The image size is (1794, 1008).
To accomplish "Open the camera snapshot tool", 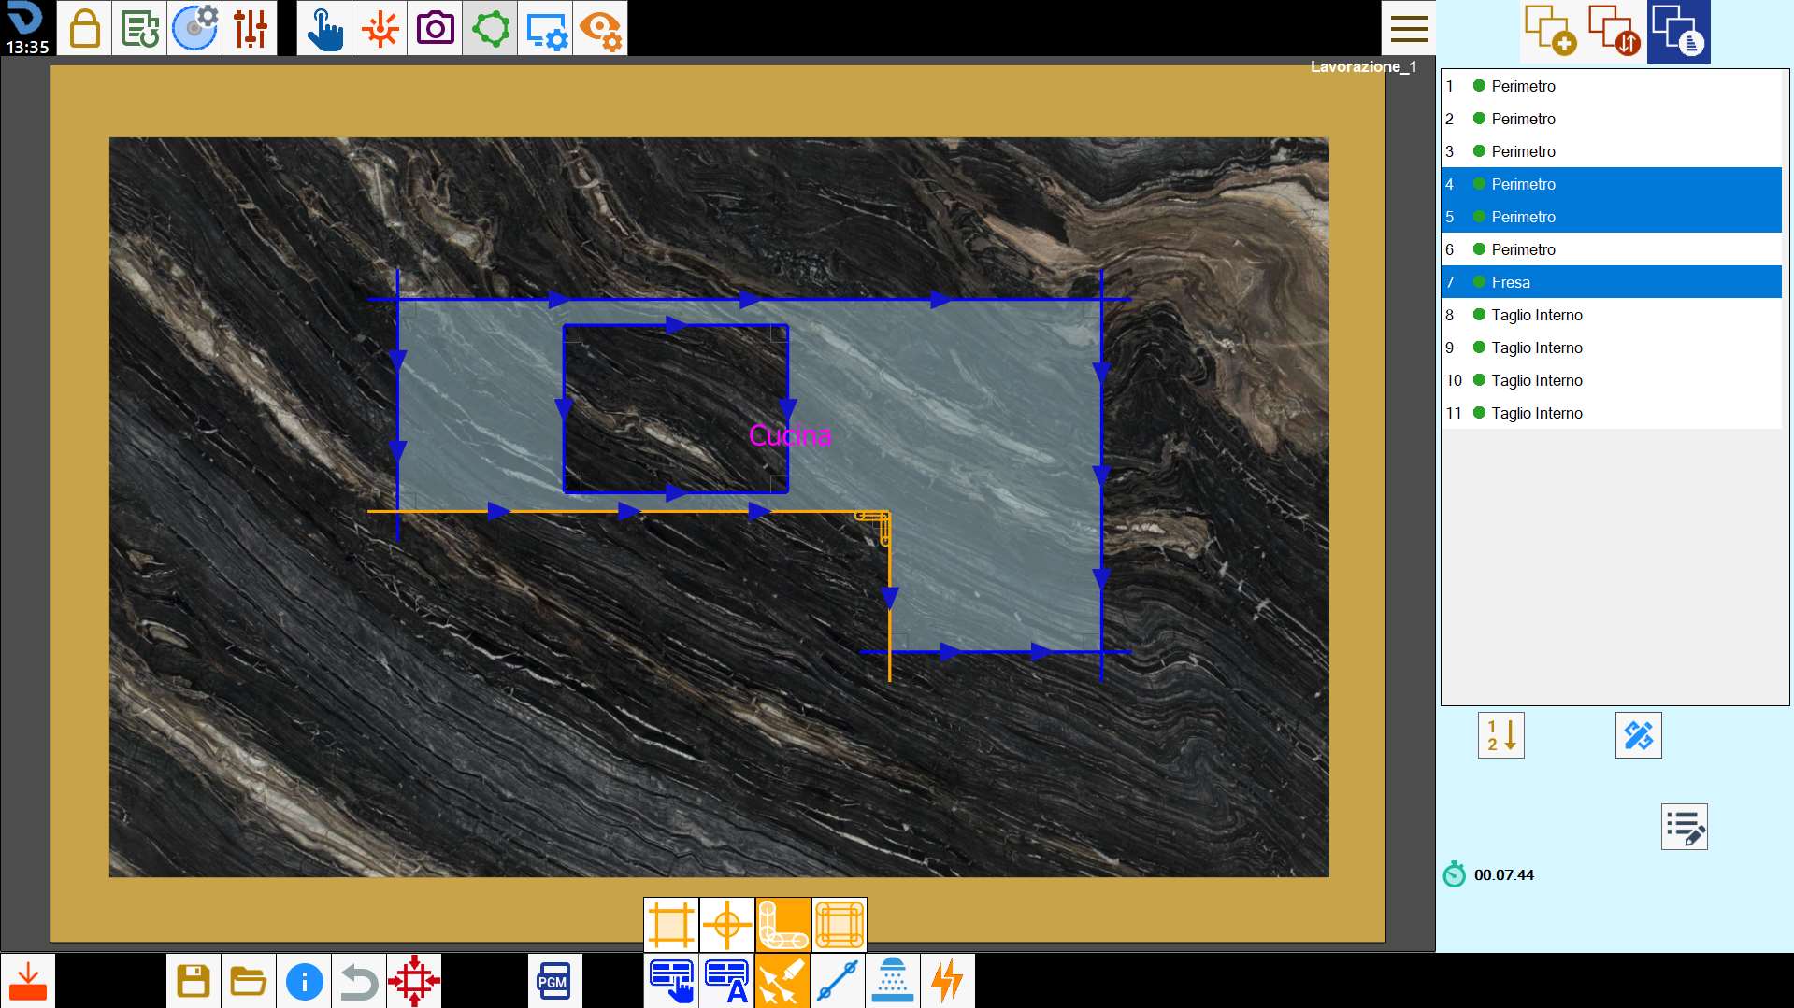I will 435,28.
